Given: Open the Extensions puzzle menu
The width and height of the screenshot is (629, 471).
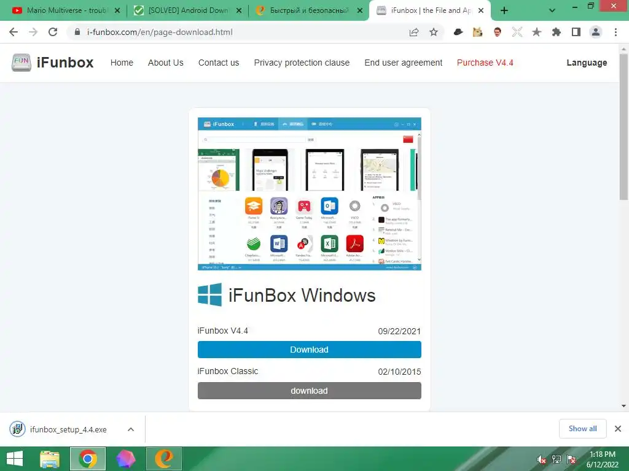Looking at the screenshot, I should pyautogui.click(x=556, y=32).
